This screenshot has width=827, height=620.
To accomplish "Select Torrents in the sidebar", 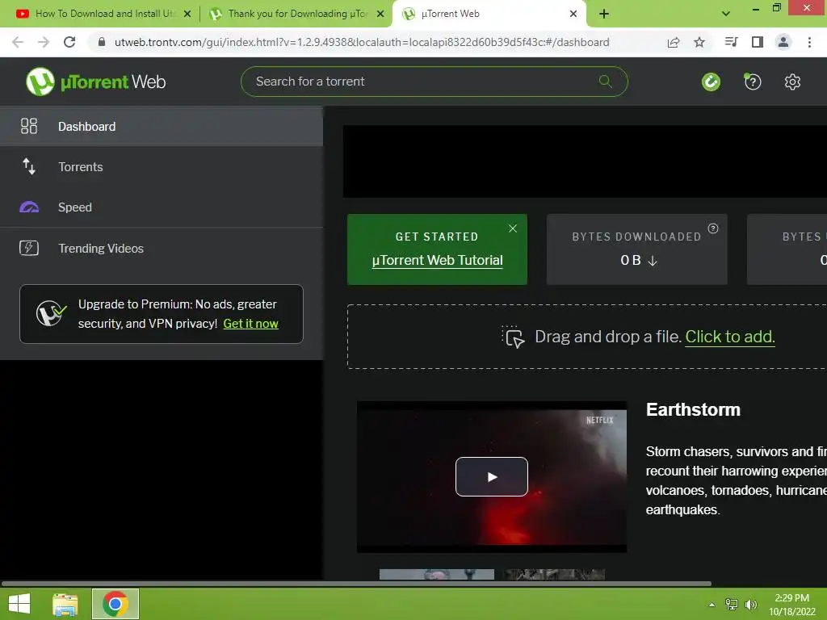I will [162, 166].
